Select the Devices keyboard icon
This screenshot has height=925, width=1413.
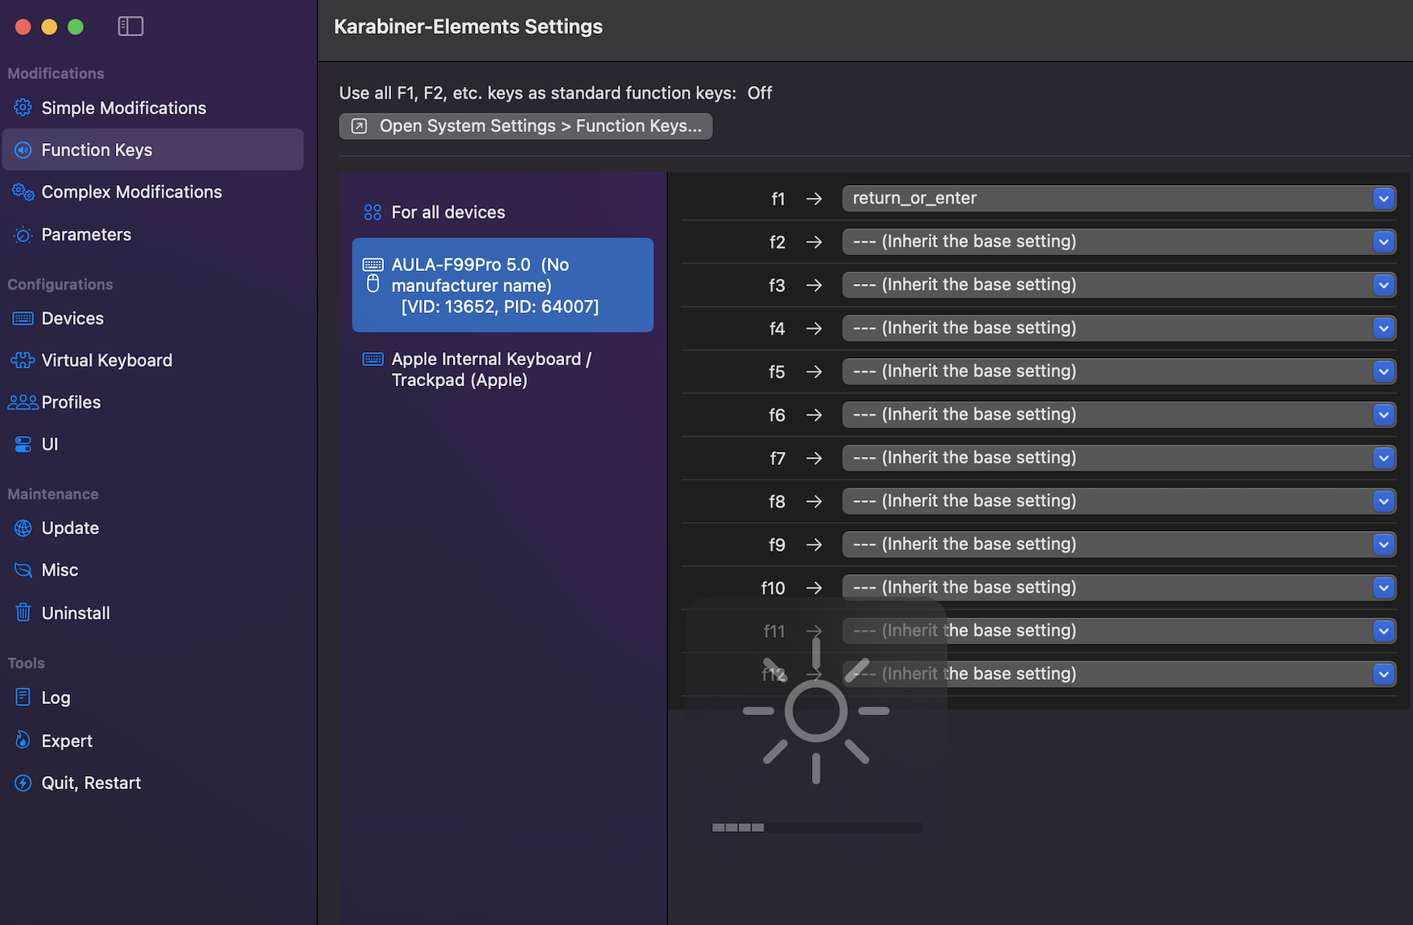[22, 318]
